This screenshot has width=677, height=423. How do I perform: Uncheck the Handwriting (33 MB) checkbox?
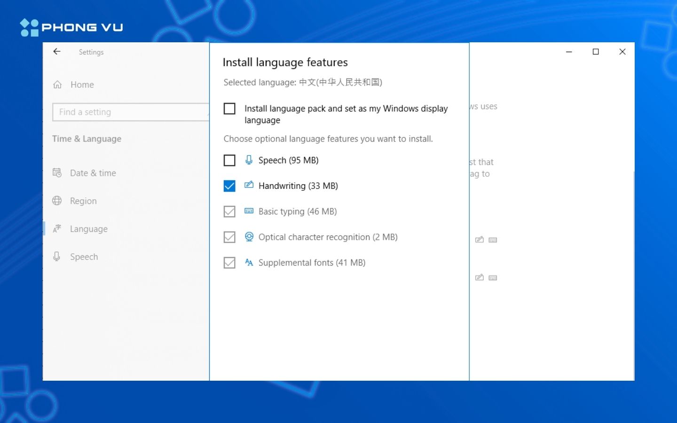229,186
